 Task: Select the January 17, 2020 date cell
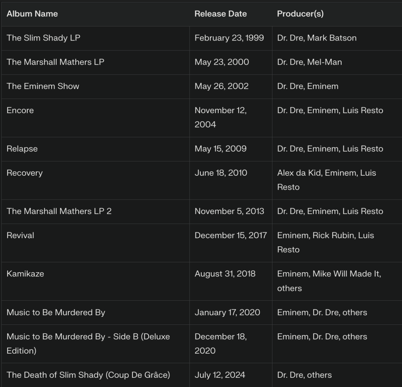227,312
